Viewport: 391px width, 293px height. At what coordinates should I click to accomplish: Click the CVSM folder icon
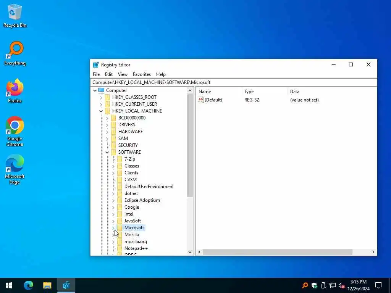[x=120, y=180]
